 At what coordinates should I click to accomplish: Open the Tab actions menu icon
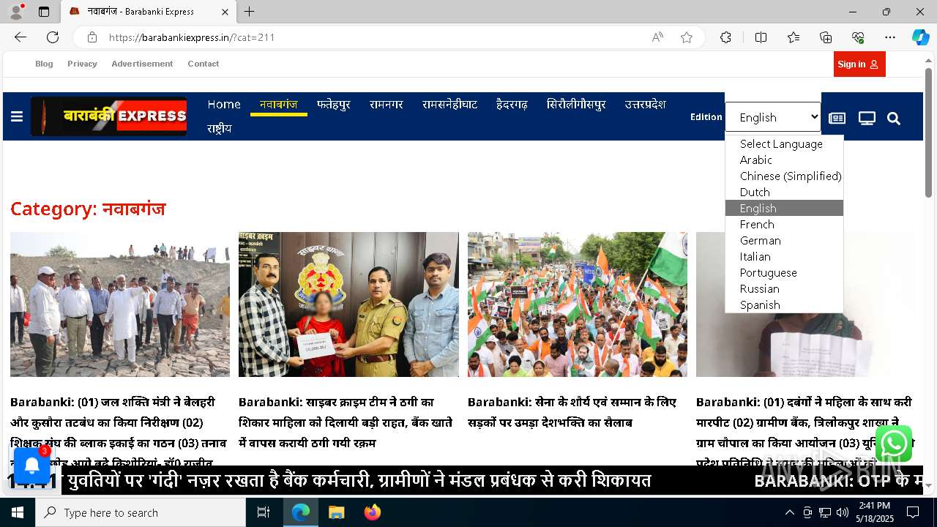point(44,12)
